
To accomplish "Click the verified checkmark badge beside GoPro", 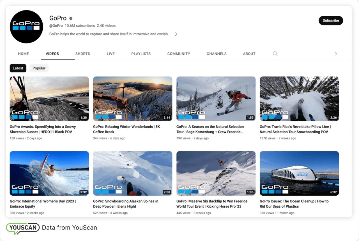I will [x=71, y=18].
